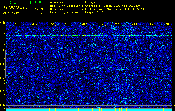Click the 2055 time marker
The height and width of the screenshot is (111, 175).
click(85, 24)
